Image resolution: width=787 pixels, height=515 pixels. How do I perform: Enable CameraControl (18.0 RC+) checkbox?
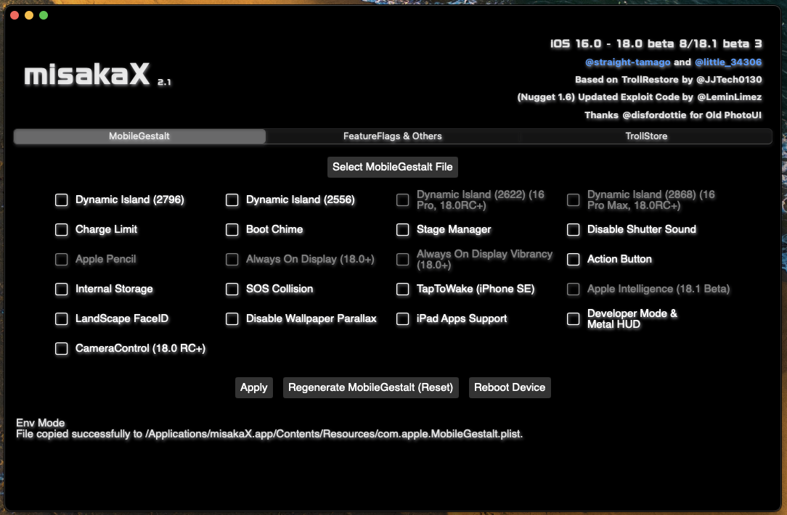pos(61,348)
